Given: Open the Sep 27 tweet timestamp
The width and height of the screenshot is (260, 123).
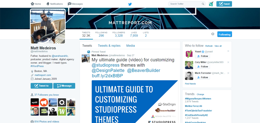Looking at the screenshot, I should pos(131,55).
